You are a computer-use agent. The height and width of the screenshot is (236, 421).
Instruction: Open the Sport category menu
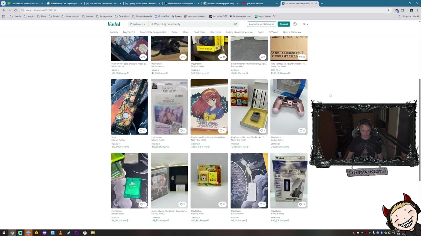point(260,32)
